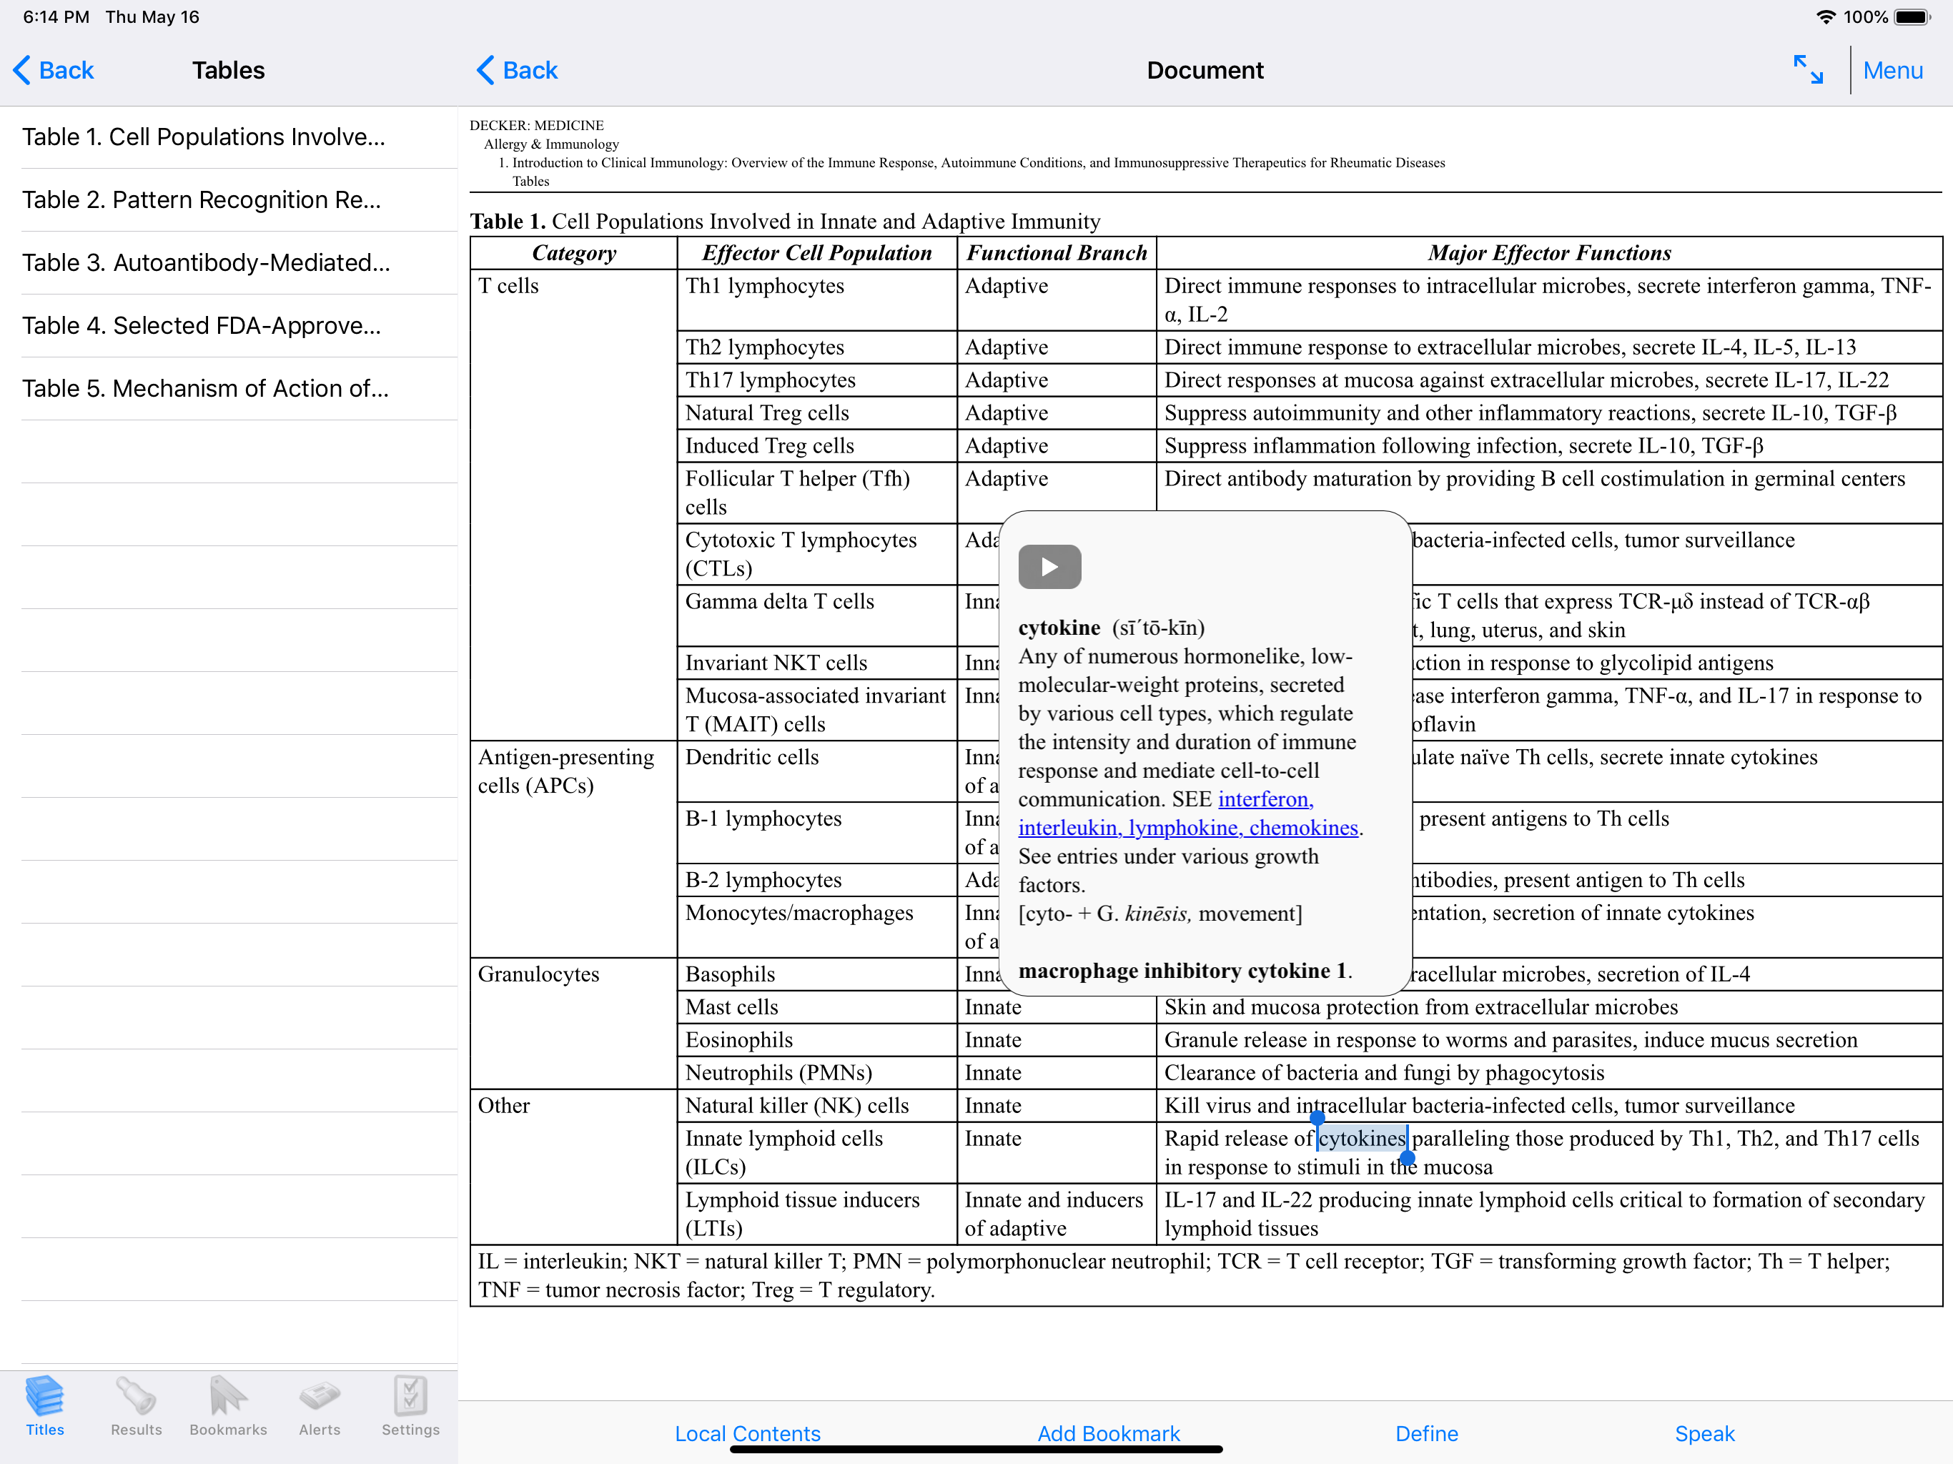1953x1464 pixels.
Task: Tap Local Contents in the bottom toolbar
Action: 747,1433
